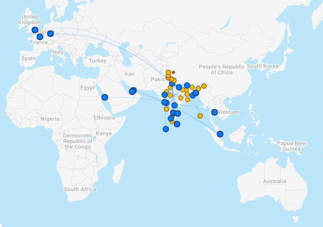Click the blue marker at Malay Peninsula tip
323x227 pixels.
(220, 134)
